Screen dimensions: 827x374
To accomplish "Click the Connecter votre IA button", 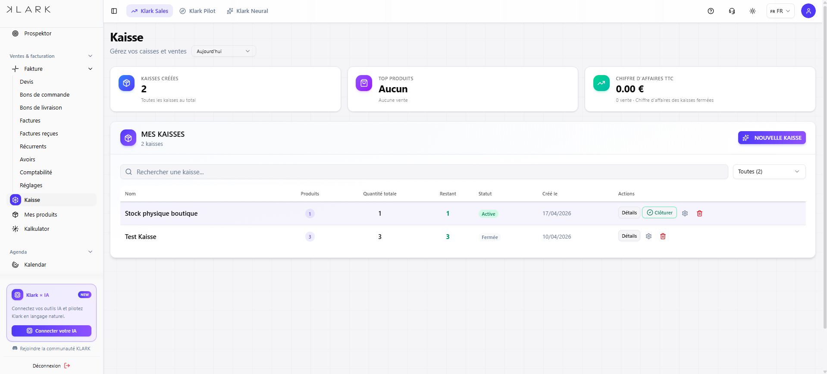I will 51,331.
